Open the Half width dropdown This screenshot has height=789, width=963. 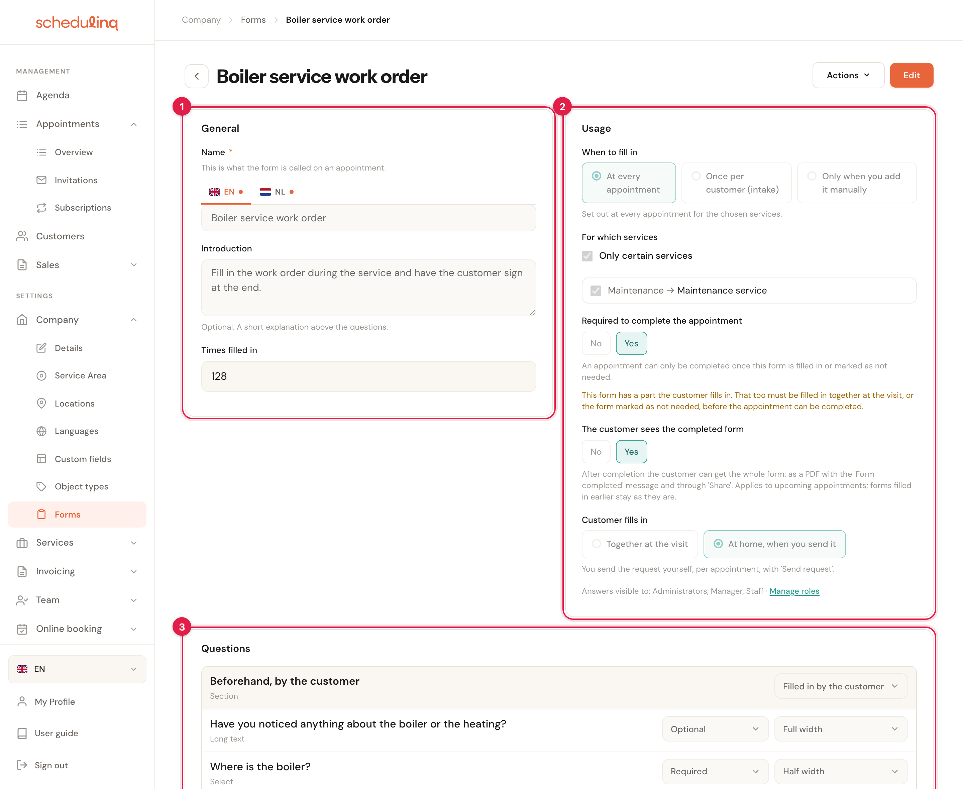841,771
